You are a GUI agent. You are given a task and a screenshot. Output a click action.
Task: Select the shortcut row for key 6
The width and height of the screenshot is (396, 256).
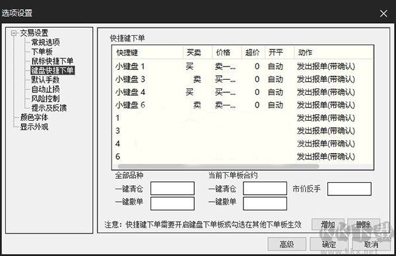click(243, 156)
